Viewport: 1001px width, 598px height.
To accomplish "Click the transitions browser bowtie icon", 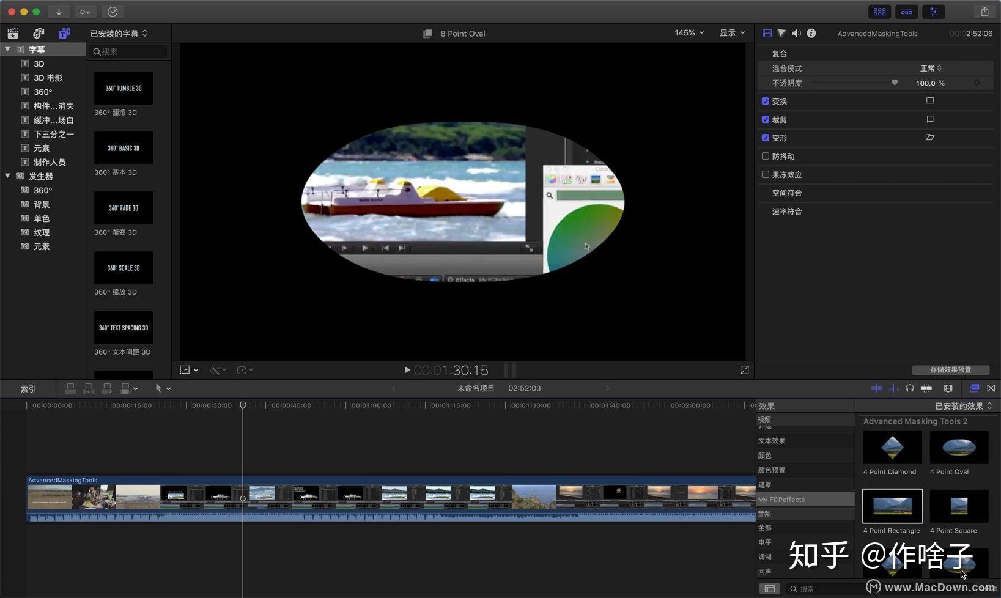I will 991,388.
